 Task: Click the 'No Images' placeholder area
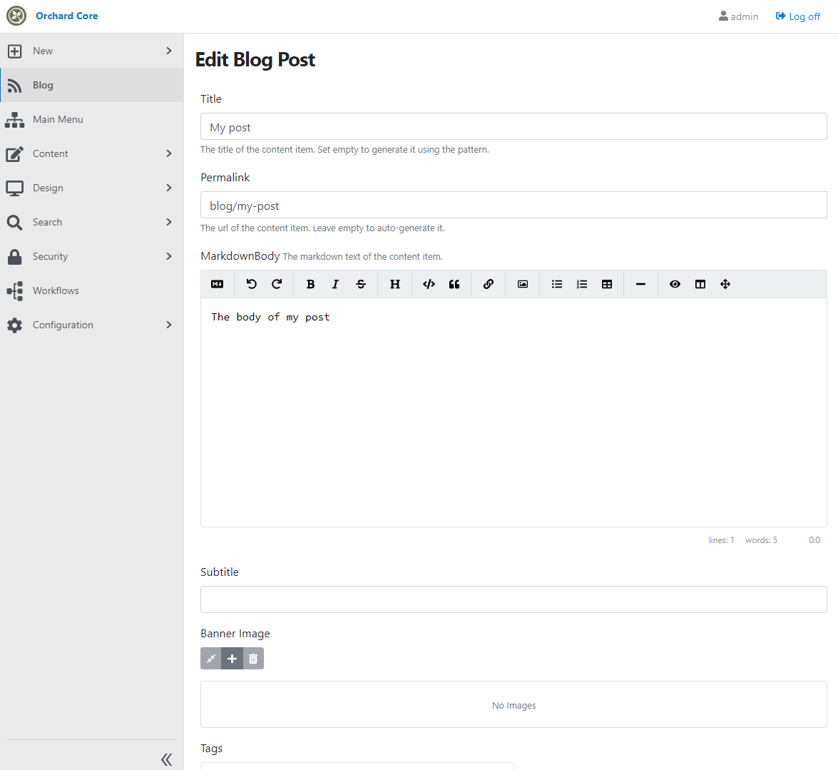point(513,705)
